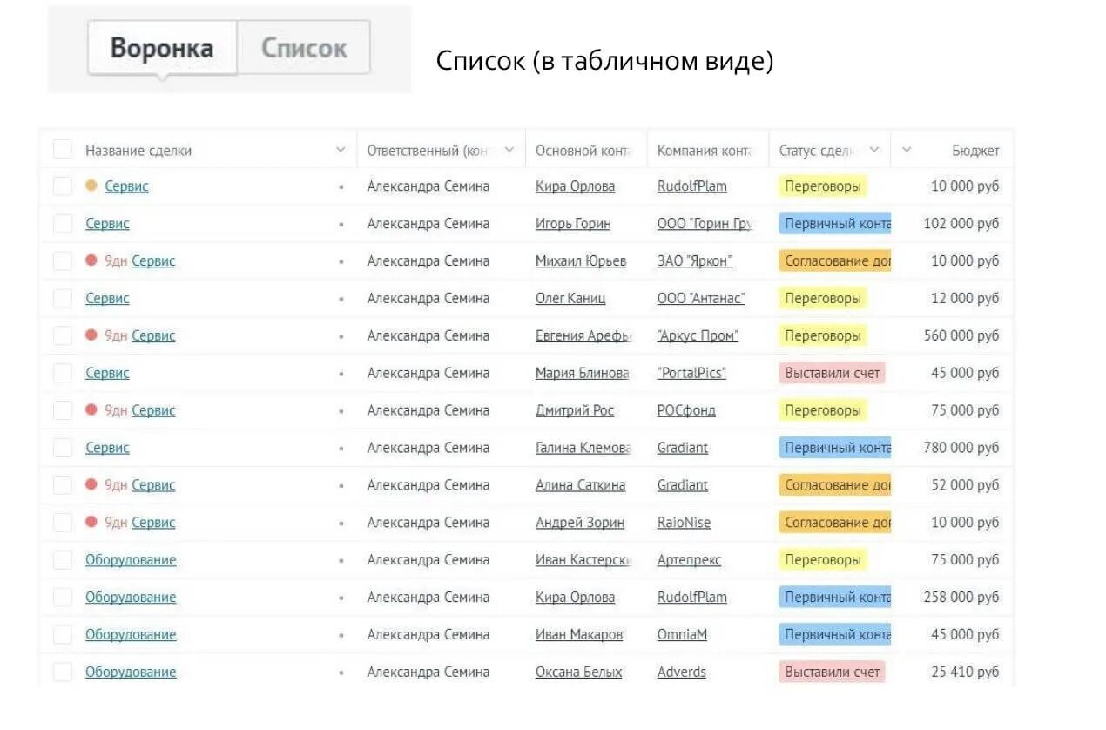Check the checkbox on Иван Макаров's Оборудование row

point(62,634)
